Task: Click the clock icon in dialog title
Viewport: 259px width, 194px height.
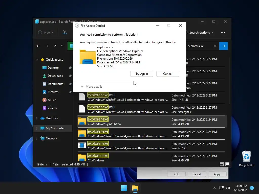Action: [x=77, y=26]
